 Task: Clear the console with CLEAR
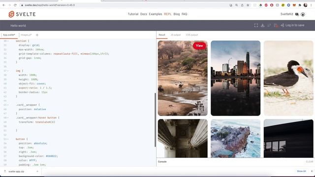click(310, 162)
